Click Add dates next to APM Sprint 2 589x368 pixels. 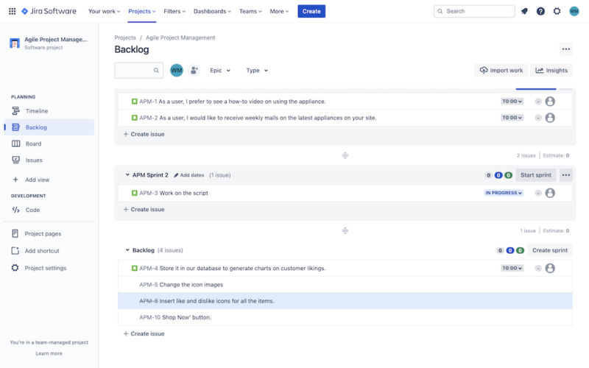click(x=189, y=175)
